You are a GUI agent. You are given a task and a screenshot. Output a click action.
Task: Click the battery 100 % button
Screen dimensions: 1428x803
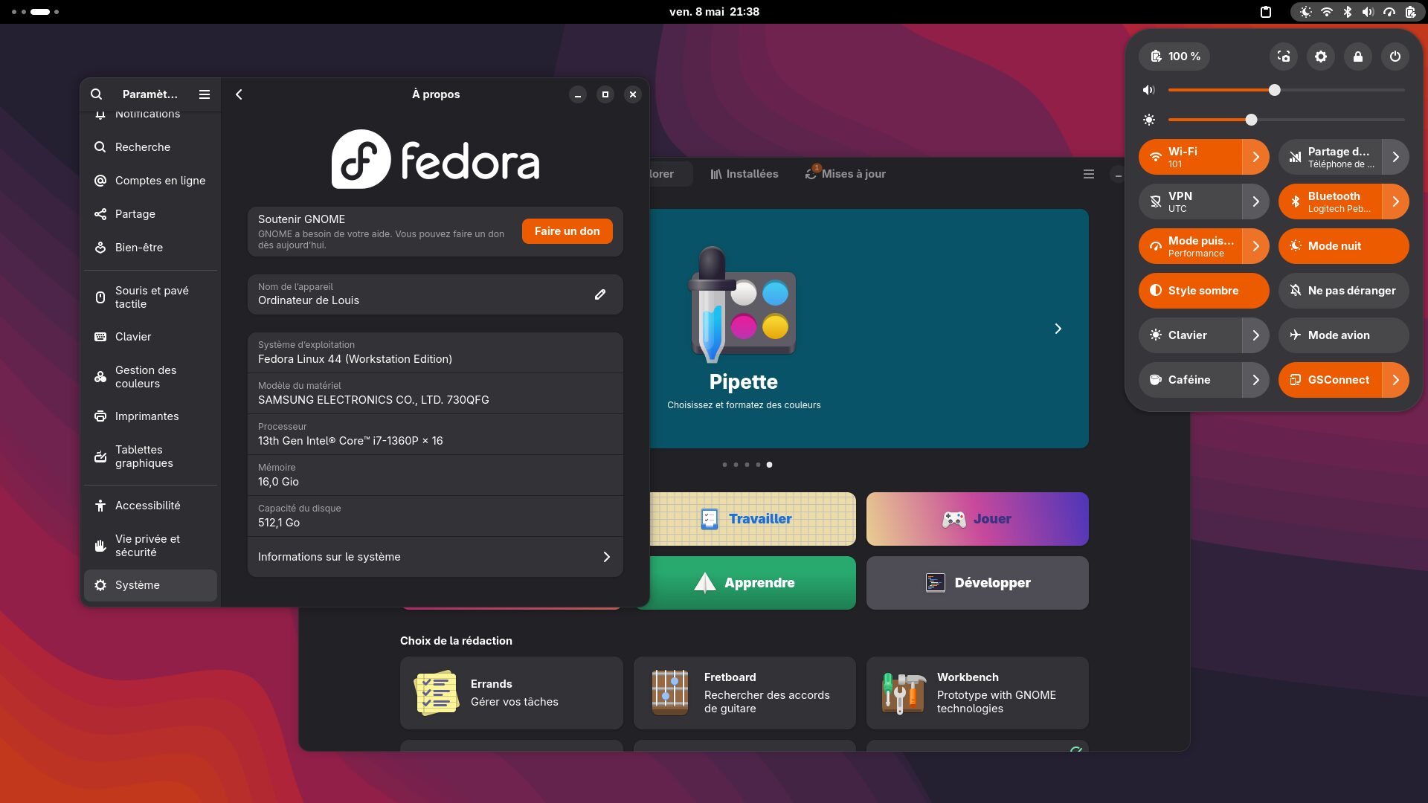pos(1174,57)
